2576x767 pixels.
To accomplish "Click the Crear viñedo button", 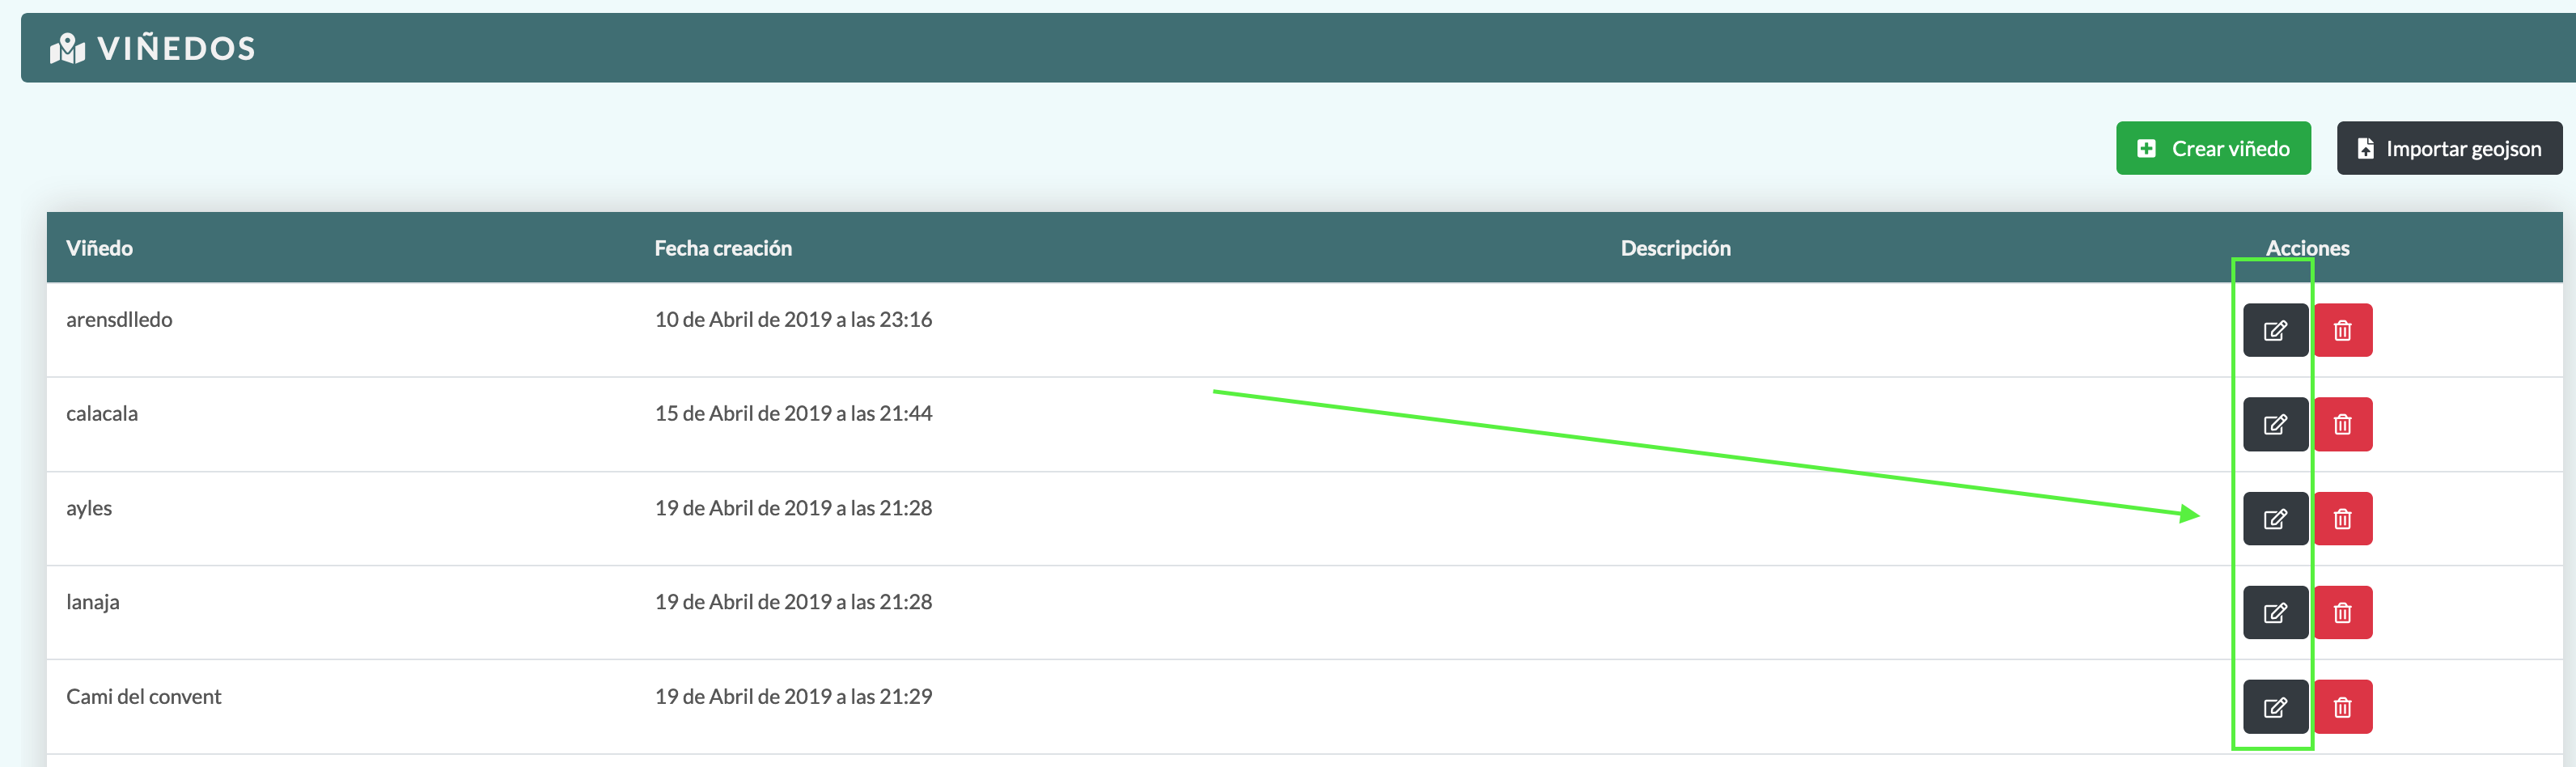I will click(x=2212, y=148).
